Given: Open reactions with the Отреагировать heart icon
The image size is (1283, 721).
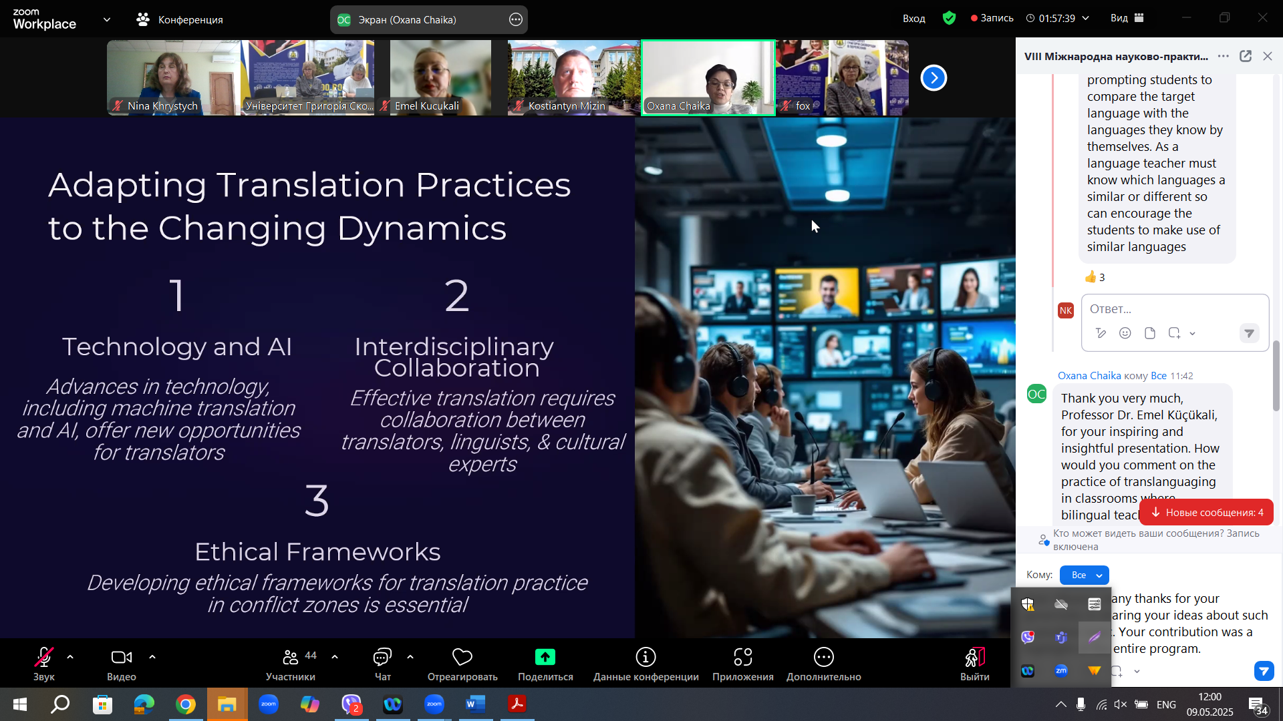Looking at the screenshot, I should pyautogui.click(x=462, y=664).
